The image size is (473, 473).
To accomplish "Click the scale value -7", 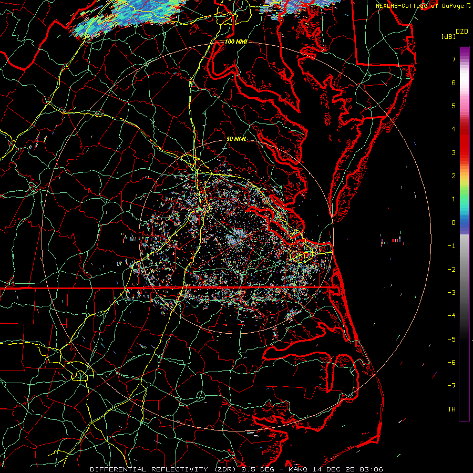I will point(451,386).
